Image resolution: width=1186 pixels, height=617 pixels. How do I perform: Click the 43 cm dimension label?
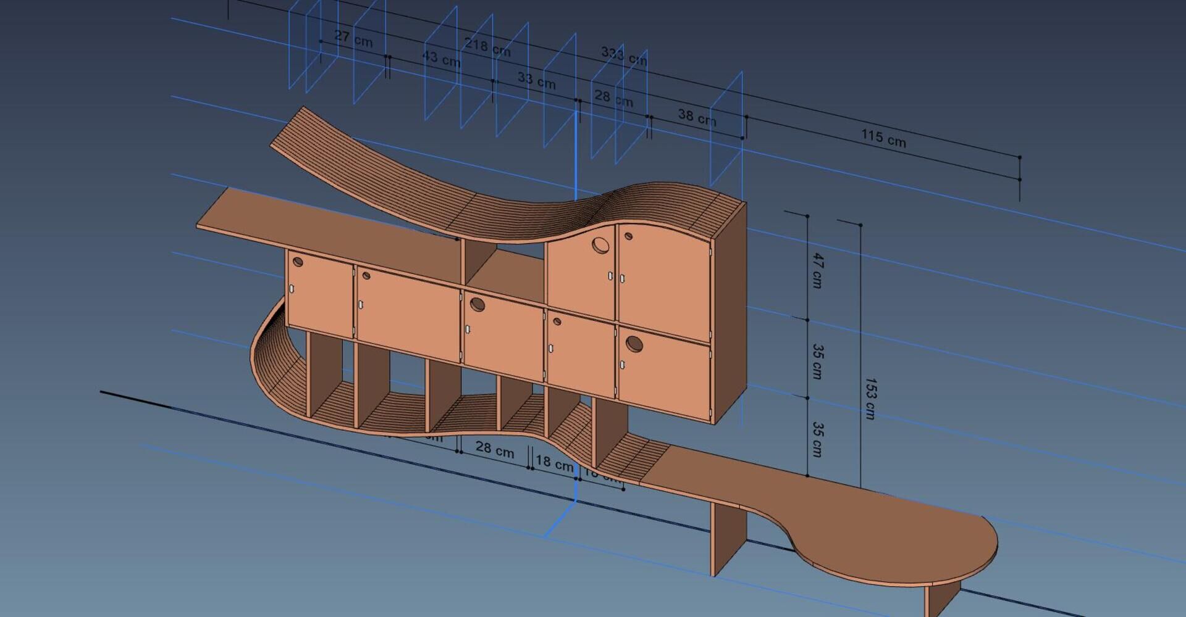441,59
